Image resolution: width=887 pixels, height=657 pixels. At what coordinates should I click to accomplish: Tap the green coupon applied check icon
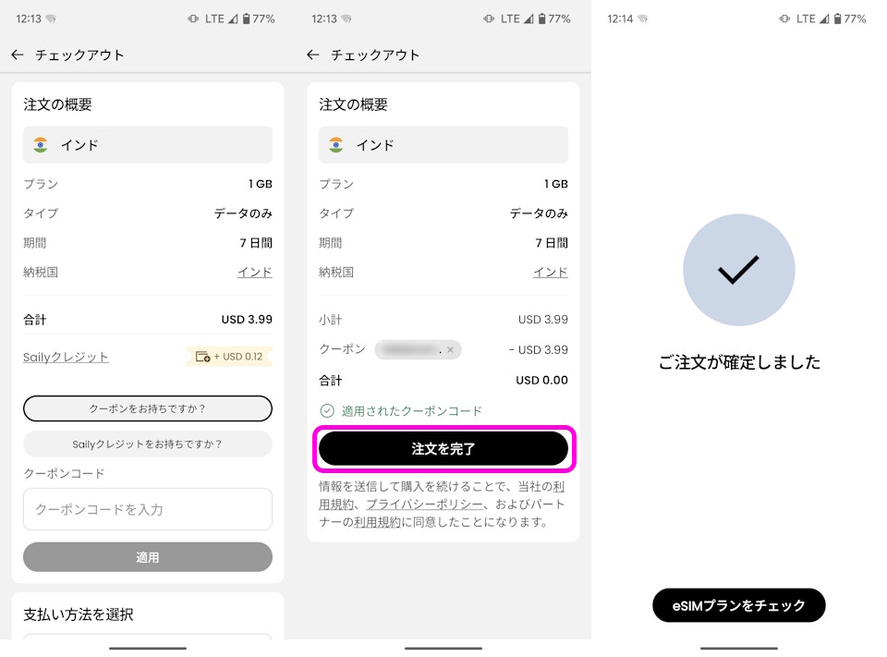point(326,410)
